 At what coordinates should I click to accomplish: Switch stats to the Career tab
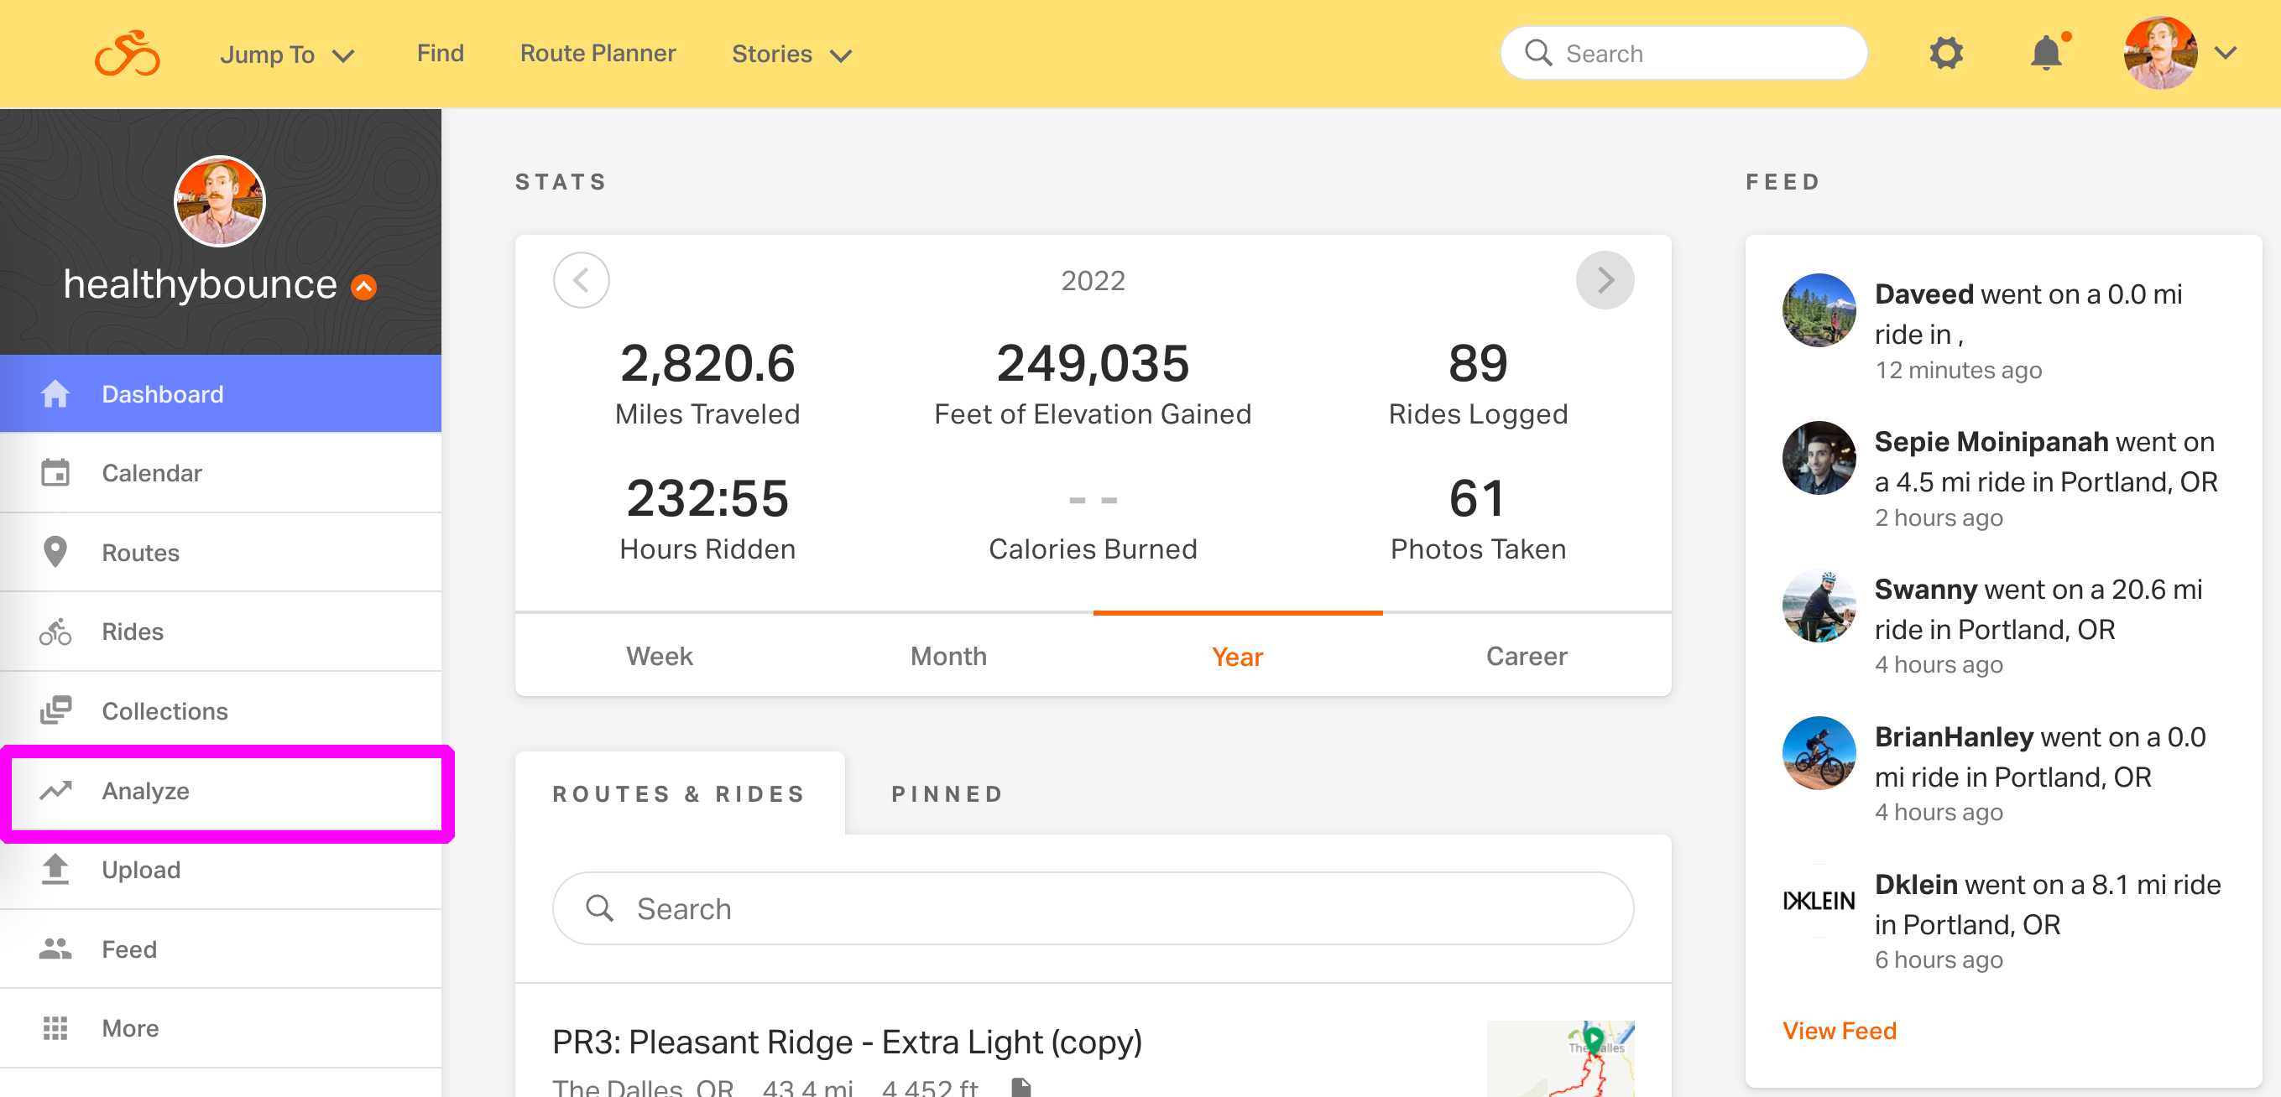tap(1526, 657)
